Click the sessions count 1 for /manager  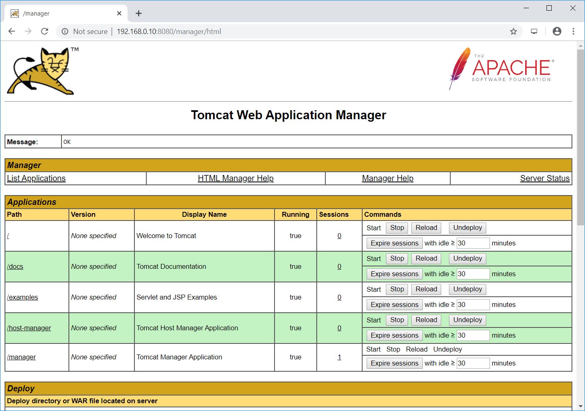coord(339,357)
